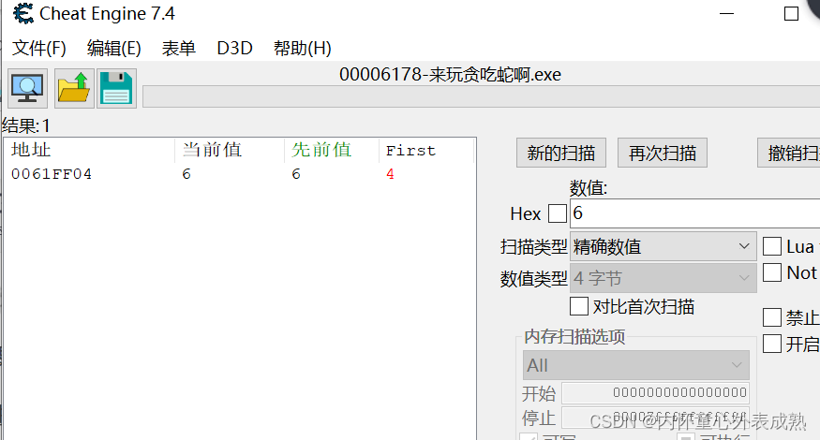The width and height of the screenshot is (820, 440).
Task: Open the 文件(F) menu
Action: (x=38, y=48)
